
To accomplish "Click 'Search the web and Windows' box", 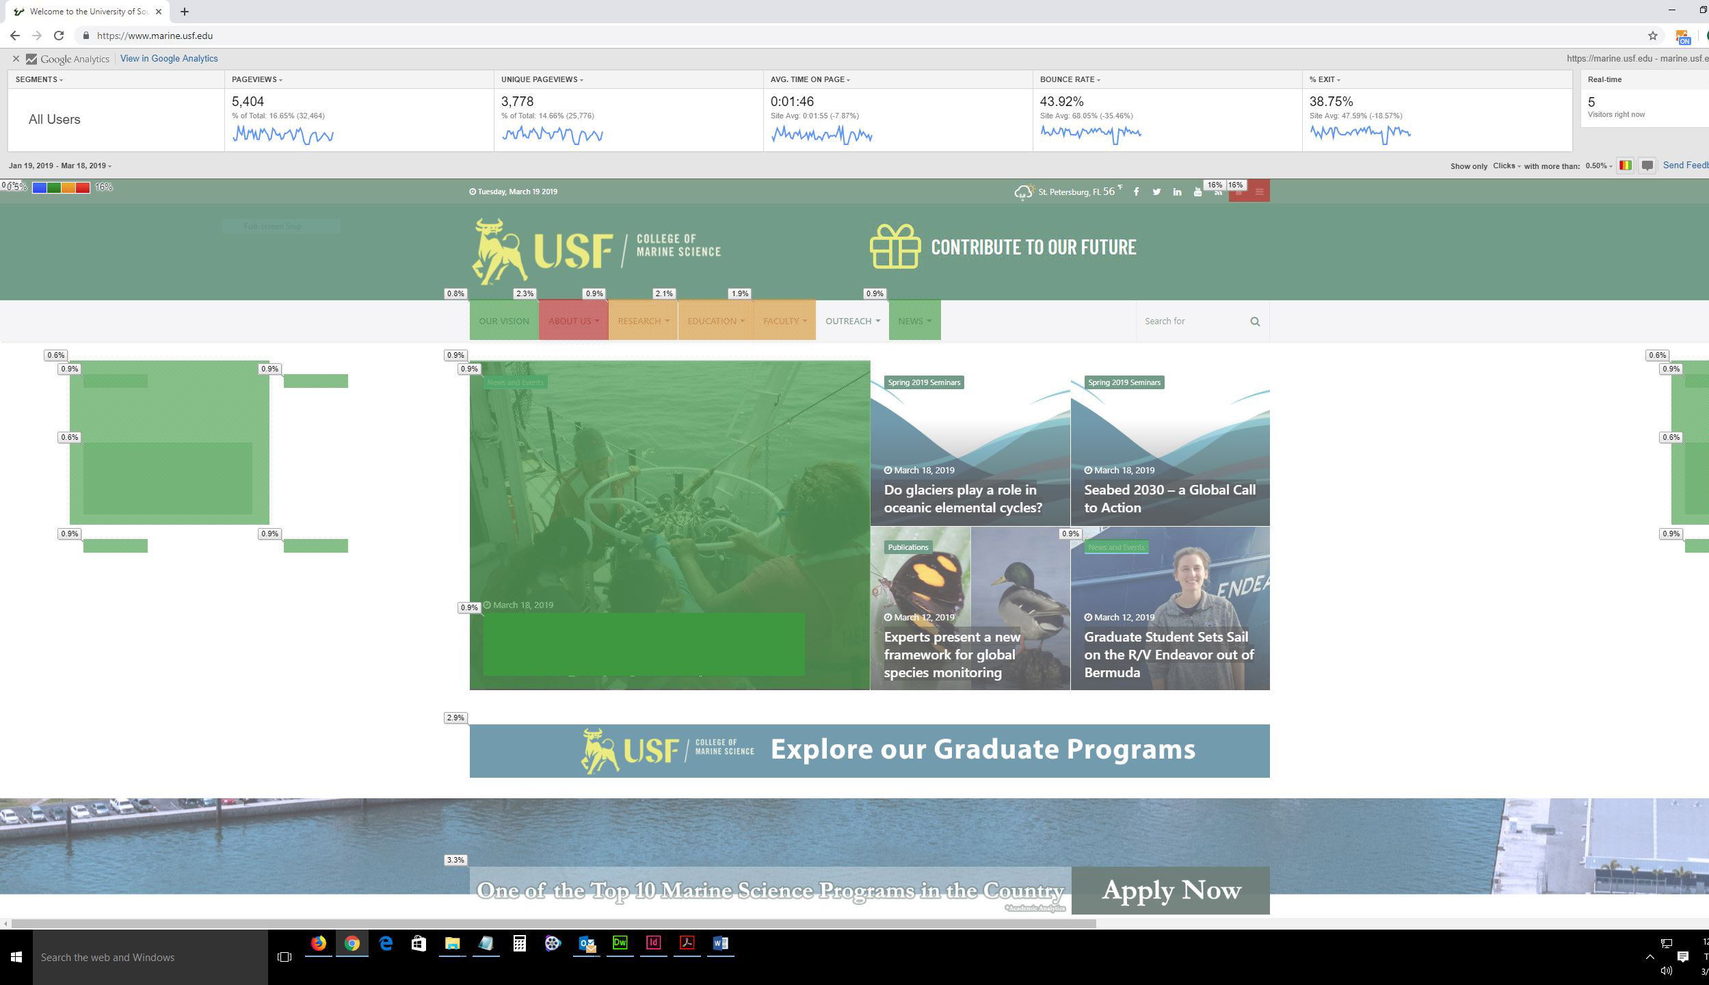I will click(x=150, y=957).
